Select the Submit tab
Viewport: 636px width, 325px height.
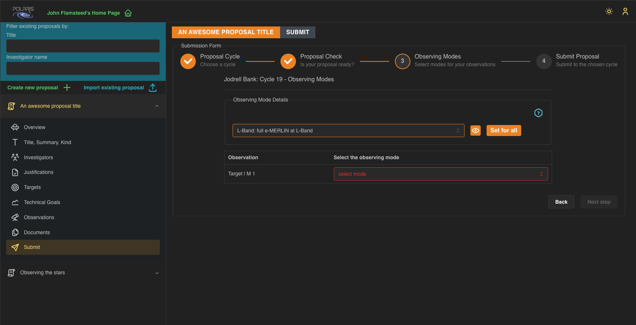297,32
